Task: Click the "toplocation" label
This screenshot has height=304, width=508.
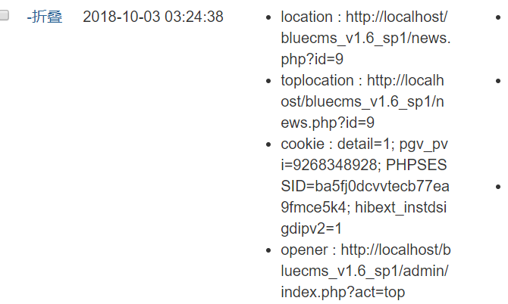Action: pyautogui.click(x=317, y=80)
